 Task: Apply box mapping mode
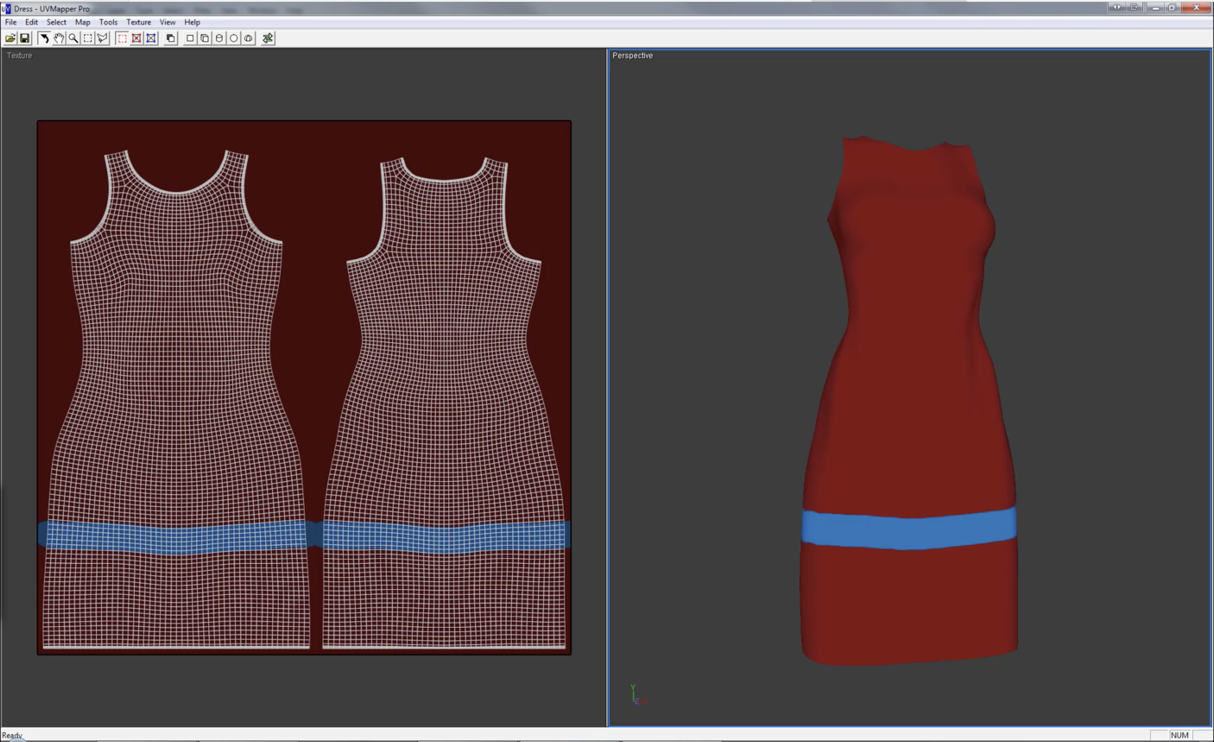click(x=205, y=39)
